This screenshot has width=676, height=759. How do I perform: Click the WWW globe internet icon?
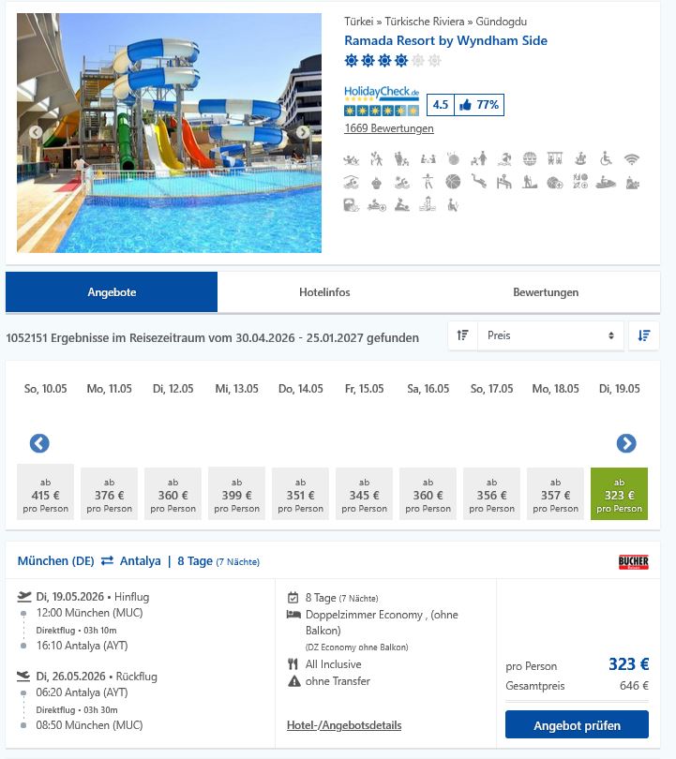(x=530, y=158)
